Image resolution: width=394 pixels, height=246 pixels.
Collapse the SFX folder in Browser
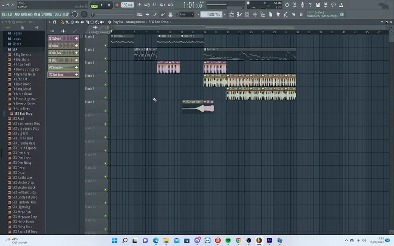[15, 49]
